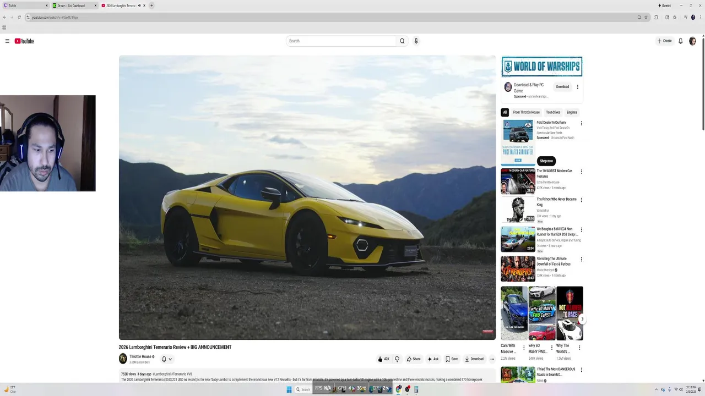Dislike the video with thumbs down
Screen dimensions: 705x396
coord(397,359)
